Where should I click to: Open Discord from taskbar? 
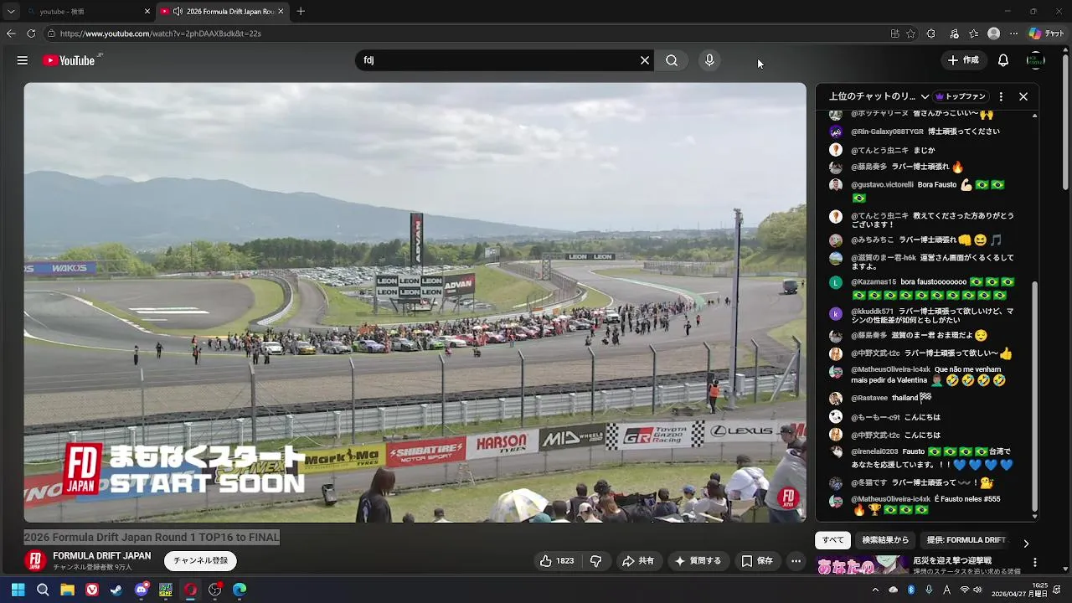coord(141,590)
